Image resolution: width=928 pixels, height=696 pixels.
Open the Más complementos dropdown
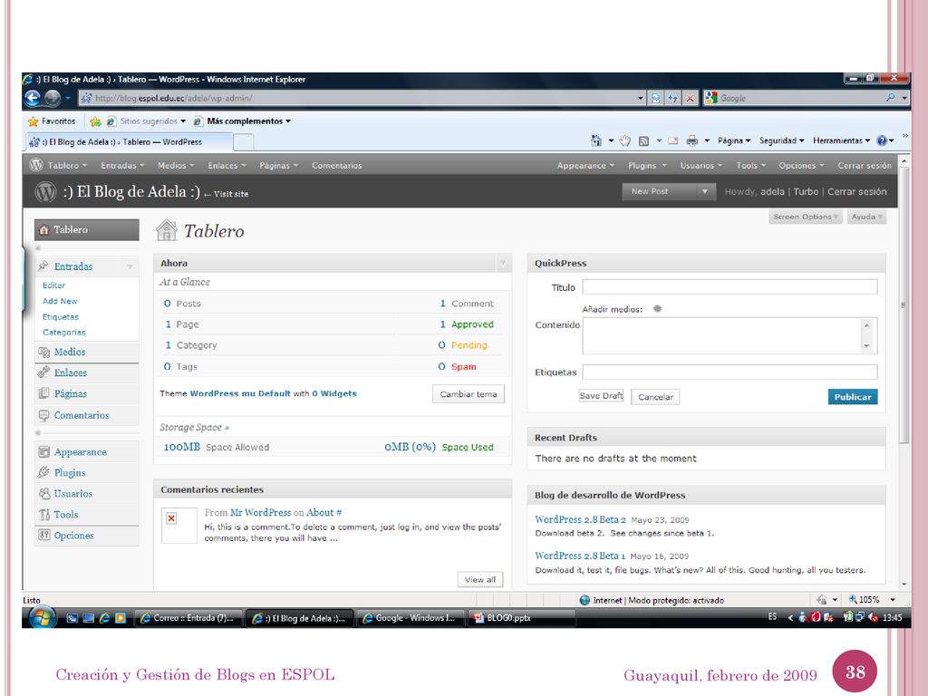(243, 121)
